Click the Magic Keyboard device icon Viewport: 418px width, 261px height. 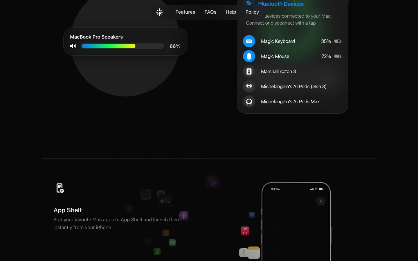pos(249,41)
